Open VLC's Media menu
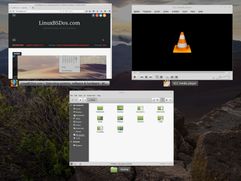This screenshot has height=181, width=241. pos(136,11)
